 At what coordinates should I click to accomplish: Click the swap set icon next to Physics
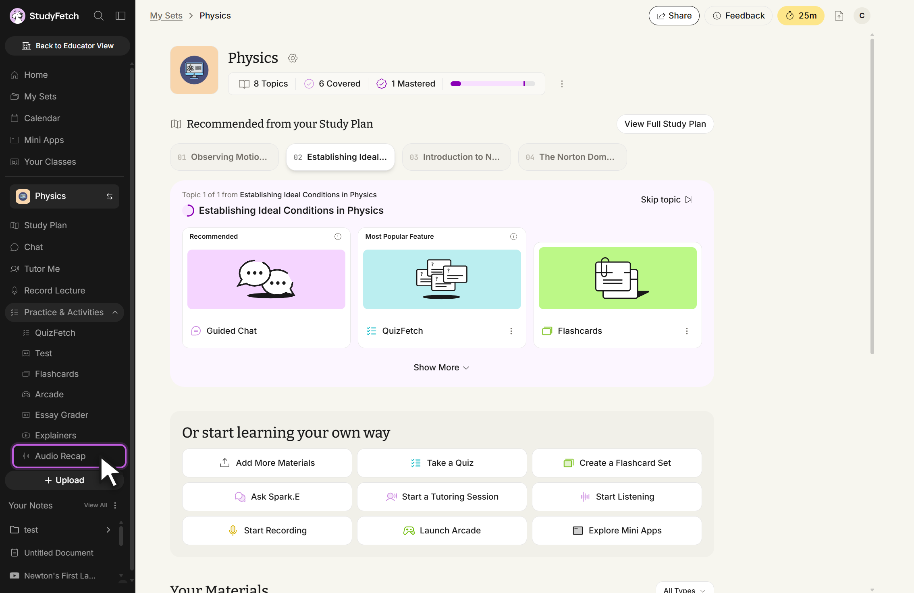(110, 196)
